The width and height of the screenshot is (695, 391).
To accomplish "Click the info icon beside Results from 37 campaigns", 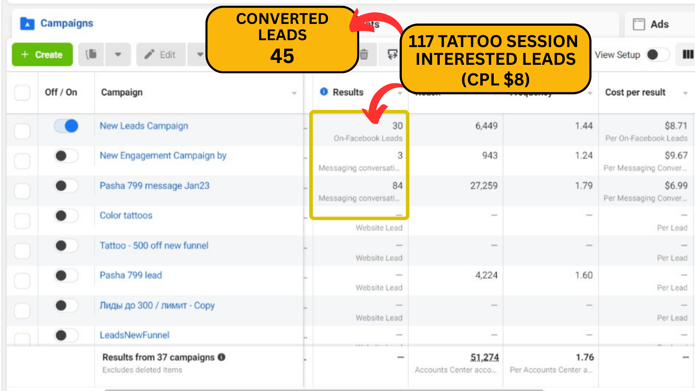I will click(222, 357).
